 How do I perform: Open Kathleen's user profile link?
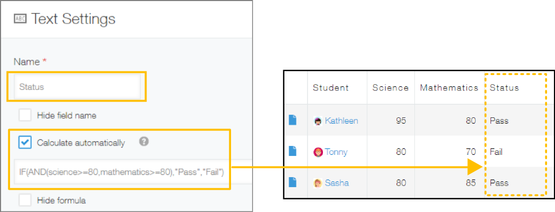pyautogui.click(x=341, y=121)
